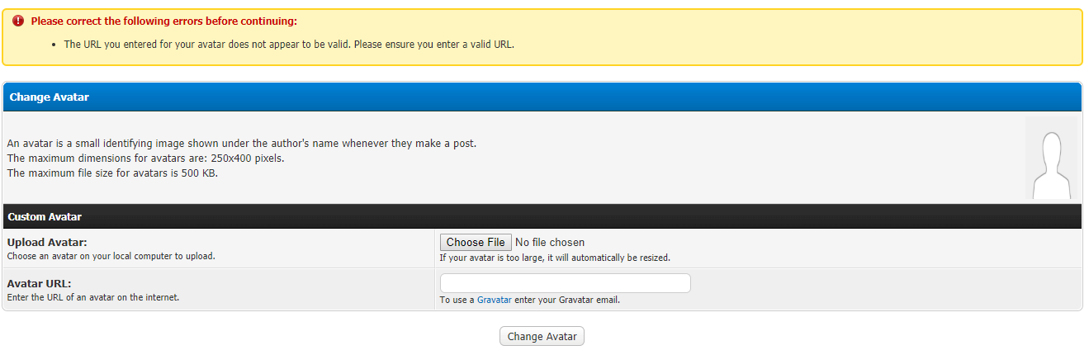Viewport: 1089px width, 355px height.
Task: Click the maximum file size 500 KB line
Action: click(x=112, y=173)
